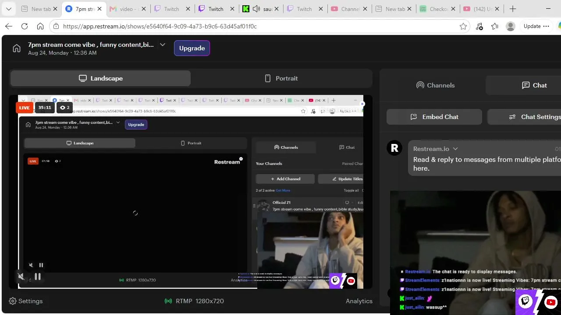
Task: Close the Kick audio tab
Action: [277, 9]
